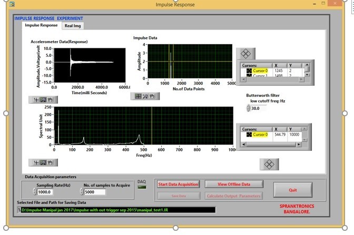
Task: Click down arrow in Impulse Data cursor legend scrollbar
Action: click(307, 75)
